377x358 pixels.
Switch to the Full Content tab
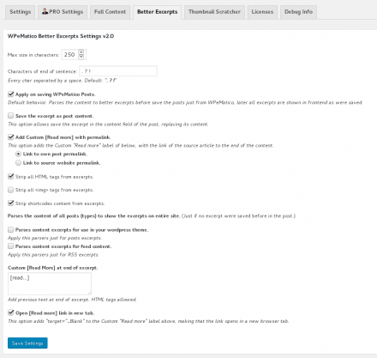(x=110, y=12)
